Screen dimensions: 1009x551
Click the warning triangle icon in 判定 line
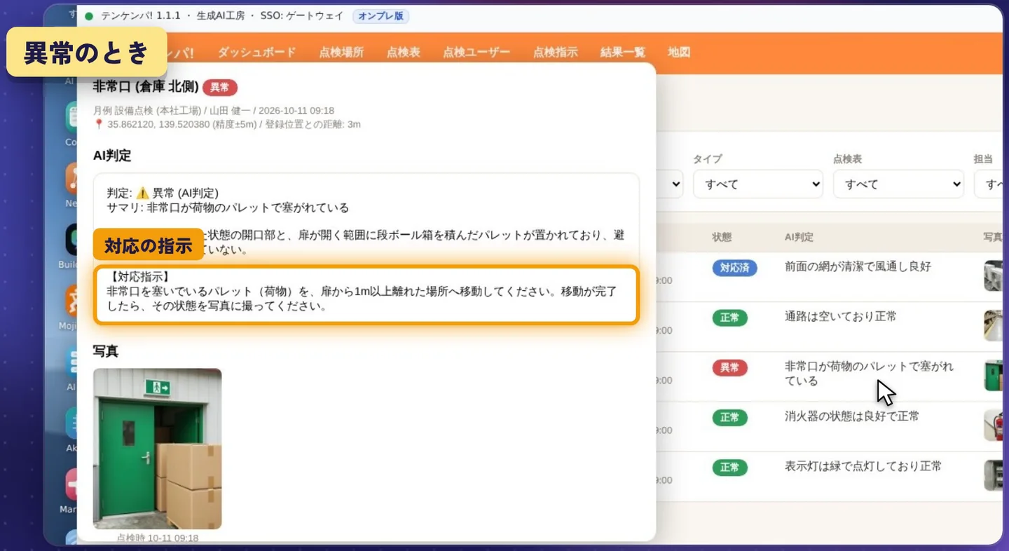(142, 193)
